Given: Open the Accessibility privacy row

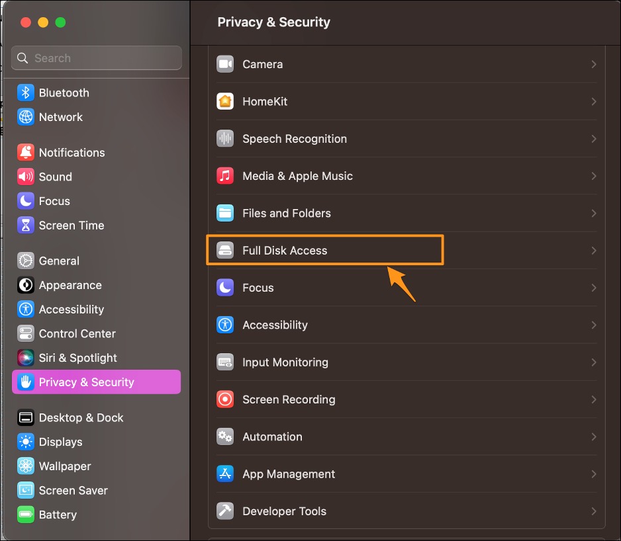Looking at the screenshot, I should tap(275, 325).
